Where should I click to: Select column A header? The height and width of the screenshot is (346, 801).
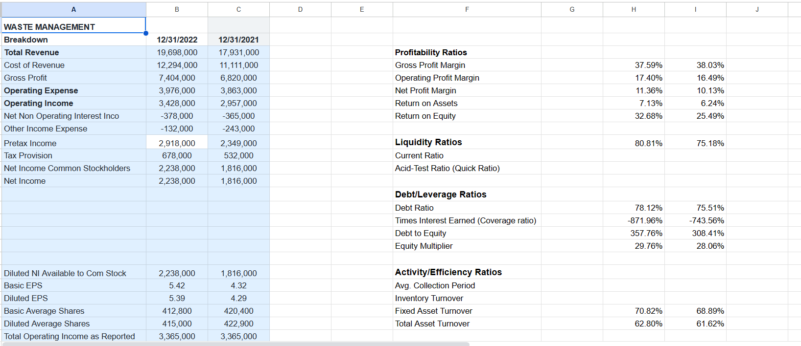pos(73,9)
